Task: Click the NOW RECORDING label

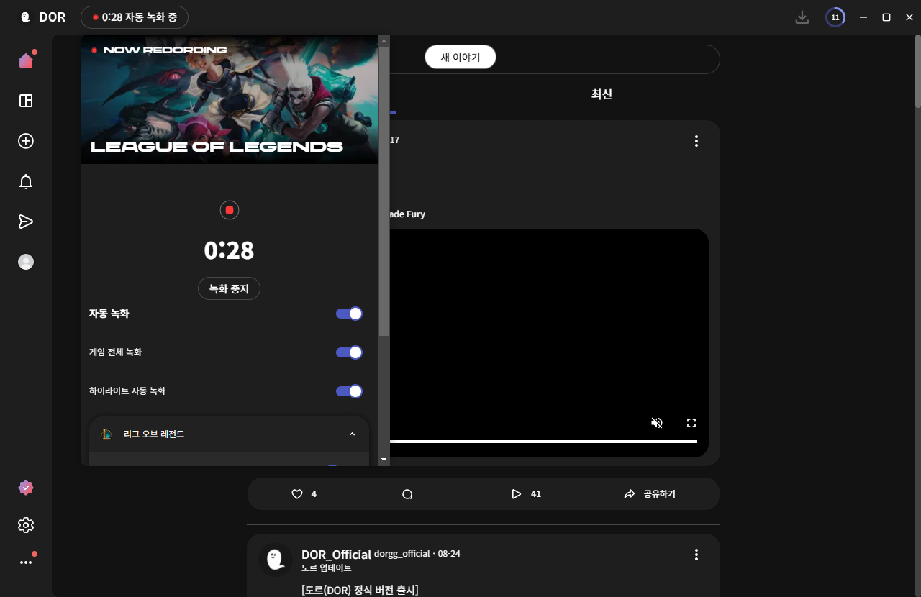Action: point(165,50)
